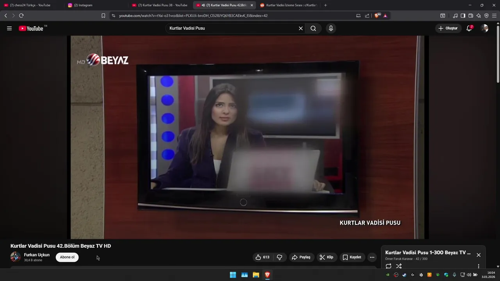Open Furkan Uçkun channel avatar
Viewport: 500px width, 281px height.
(x=16, y=257)
